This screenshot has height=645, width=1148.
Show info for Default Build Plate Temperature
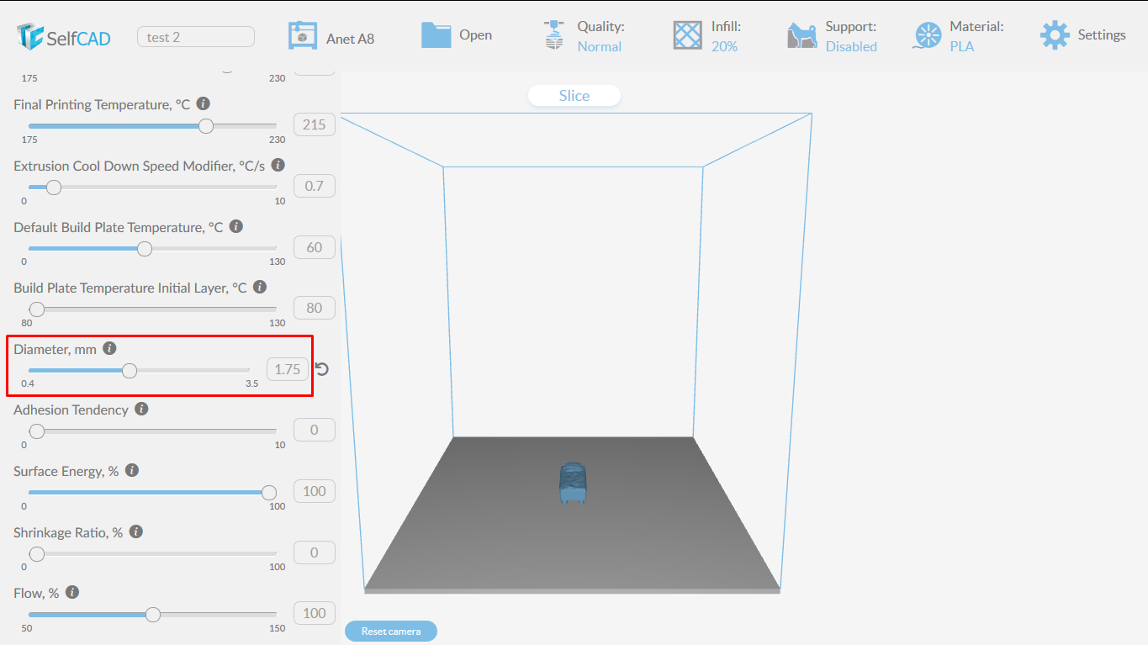tap(236, 227)
